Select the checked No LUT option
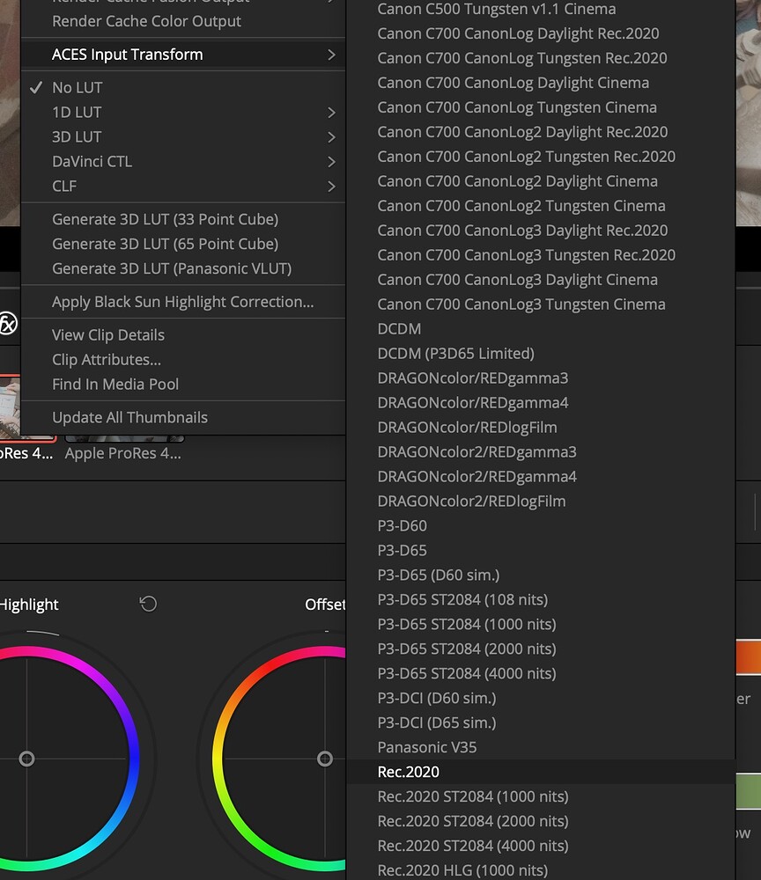The image size is (761, 880). point(78,88)
